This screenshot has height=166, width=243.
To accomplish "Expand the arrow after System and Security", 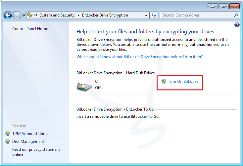I will 78,15.
